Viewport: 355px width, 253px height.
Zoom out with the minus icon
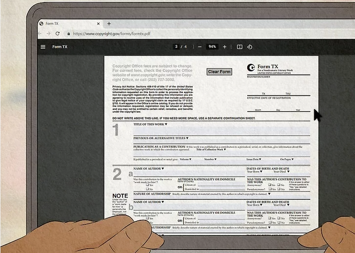200,47
